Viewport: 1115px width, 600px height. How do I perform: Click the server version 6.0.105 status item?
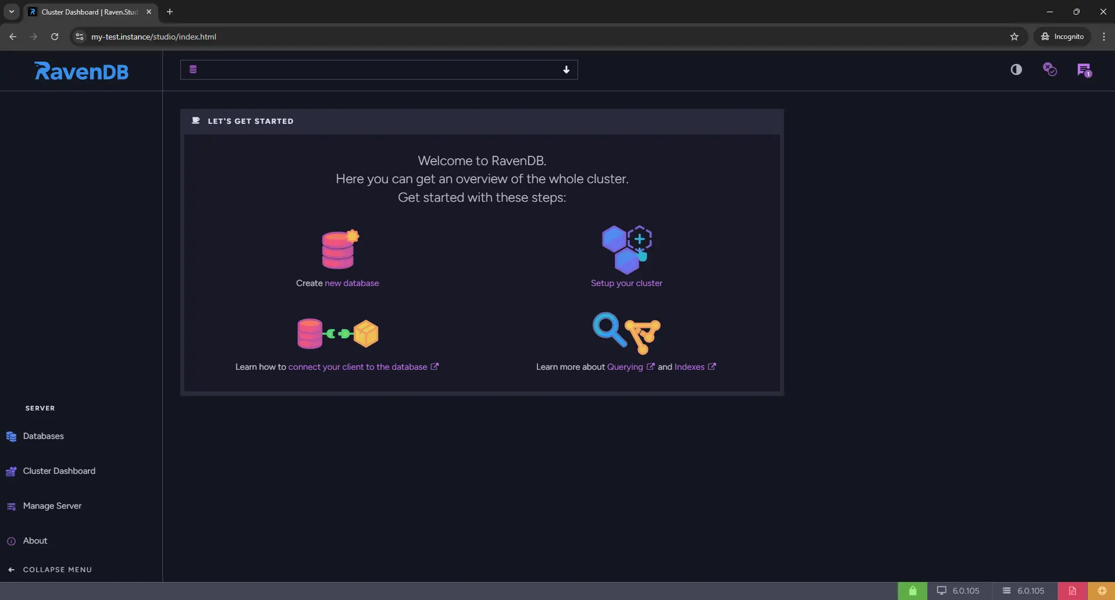tap(1025, 591)
